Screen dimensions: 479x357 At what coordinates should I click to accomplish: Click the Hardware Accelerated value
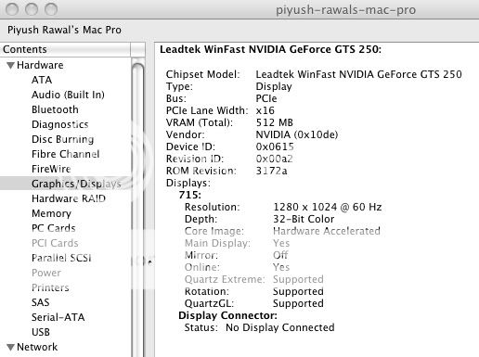[x=327, y=231]
